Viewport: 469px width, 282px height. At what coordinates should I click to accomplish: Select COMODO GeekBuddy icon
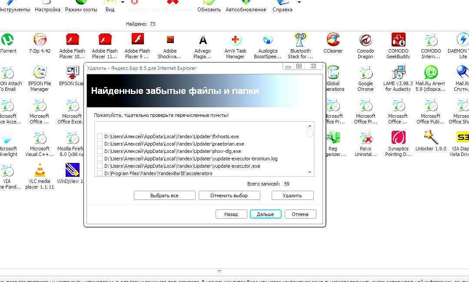[399, 40]
